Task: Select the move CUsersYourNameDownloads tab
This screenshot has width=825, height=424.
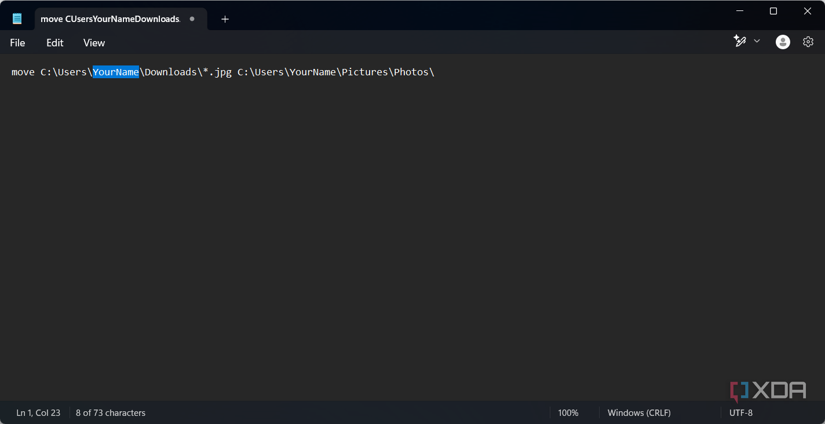Action: click(x=110, y=19)
